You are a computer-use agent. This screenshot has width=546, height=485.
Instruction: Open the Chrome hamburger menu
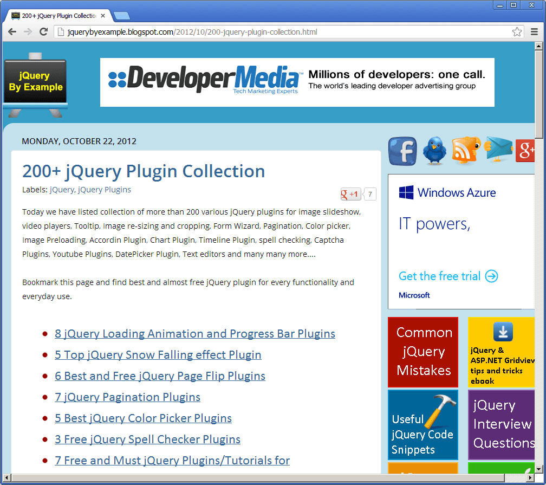click(x=534, y=32)
